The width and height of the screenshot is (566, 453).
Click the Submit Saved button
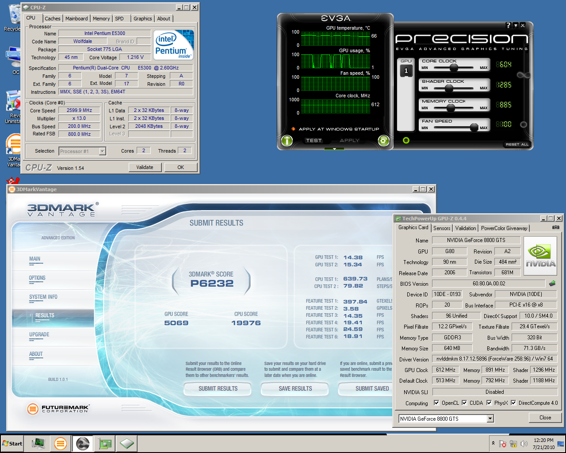pos(366,388)
